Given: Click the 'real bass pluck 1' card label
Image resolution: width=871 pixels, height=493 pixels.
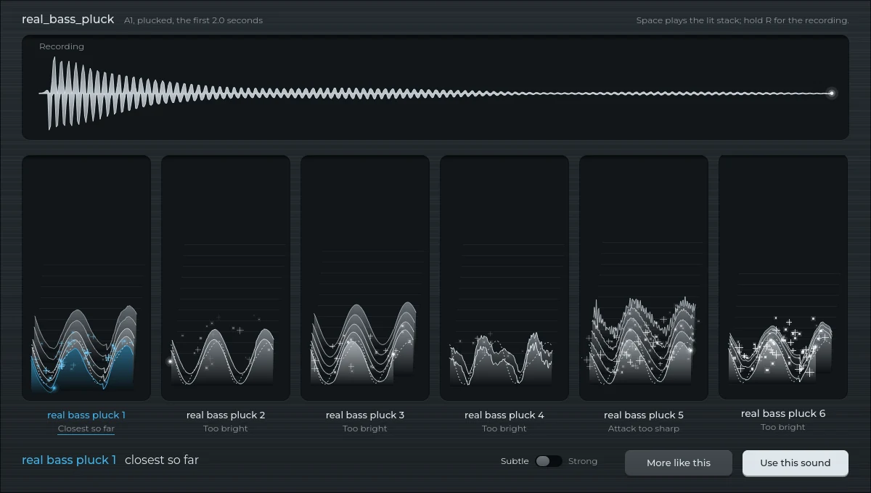Looking at the screenshot, I should 86,415.
